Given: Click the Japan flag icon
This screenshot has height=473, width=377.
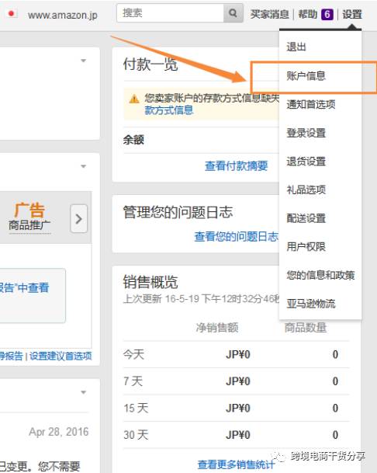Looking at the screenshot, I should tap(12, 13).
